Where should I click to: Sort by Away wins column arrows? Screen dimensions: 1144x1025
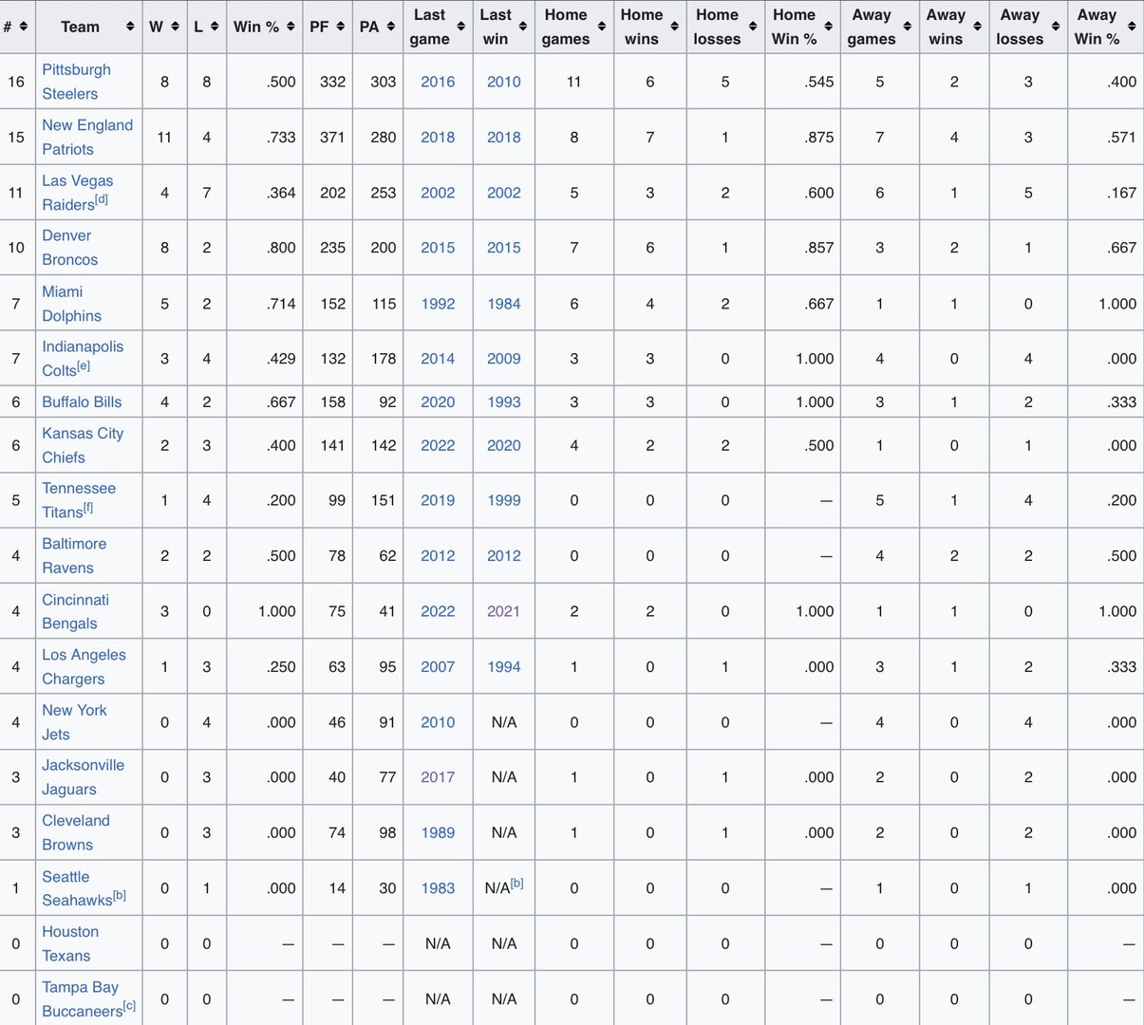pos(977,27)
